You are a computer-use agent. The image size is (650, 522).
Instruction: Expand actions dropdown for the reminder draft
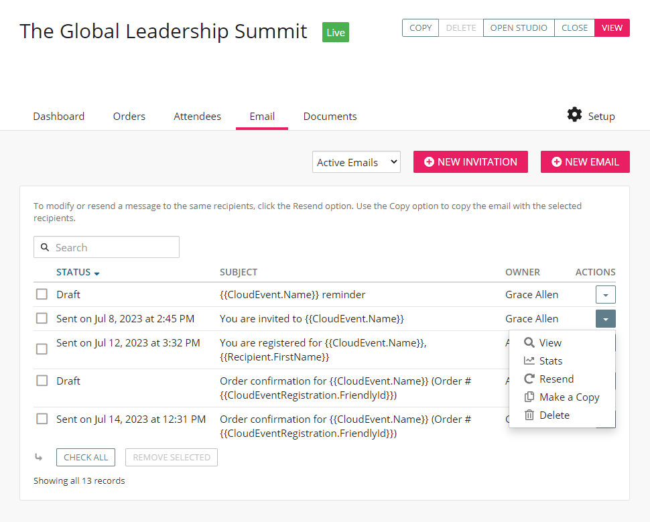[x=605, y=295]
